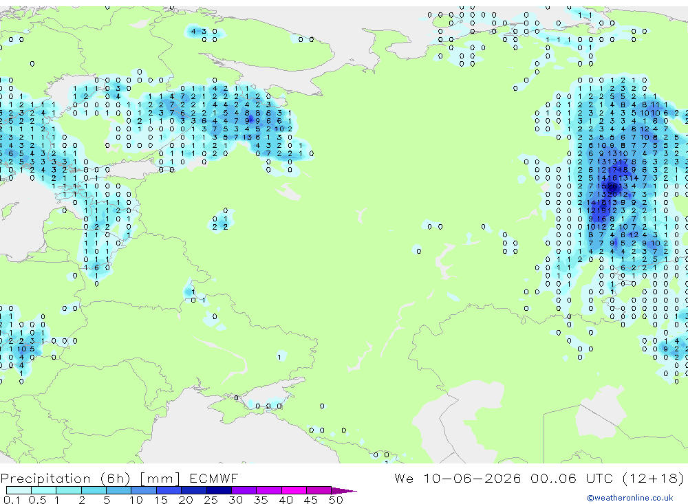688x504 pixels.
Task: Click the 20–25 mm dark blue swatch
Action: pos(194,490)
